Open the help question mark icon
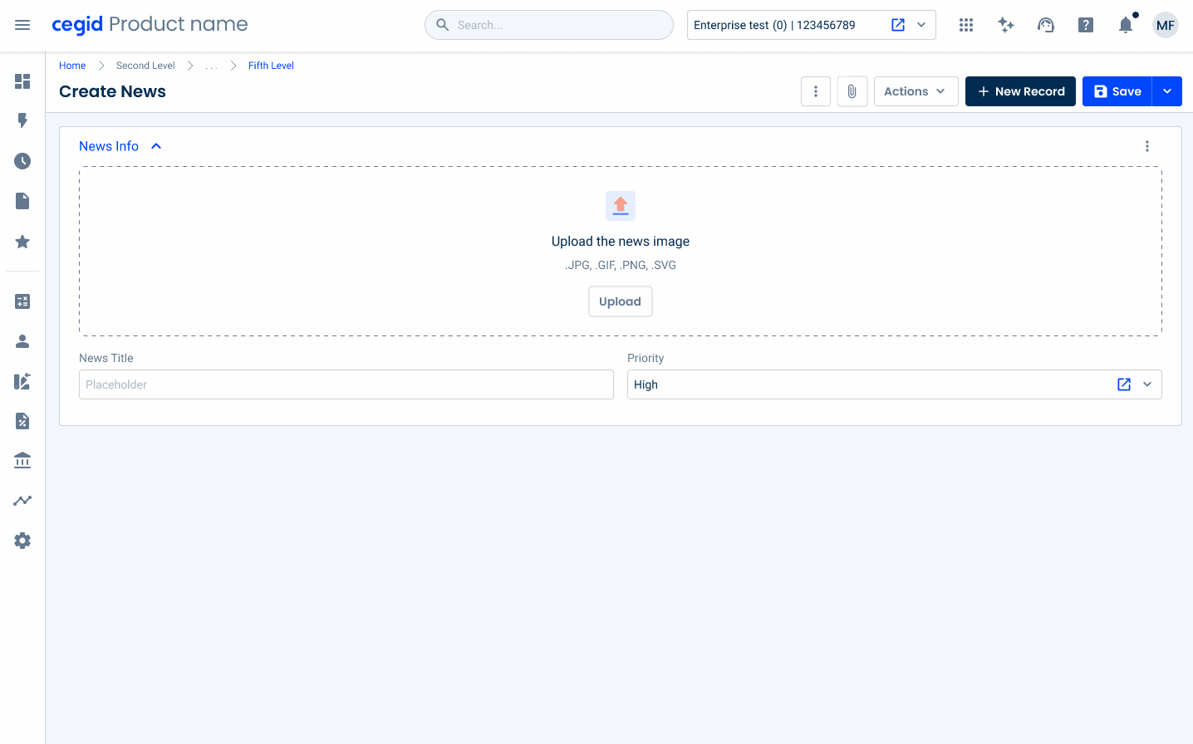1193x744 pixels. [x=1086, y=25]
